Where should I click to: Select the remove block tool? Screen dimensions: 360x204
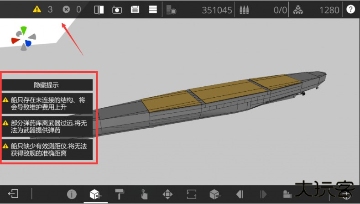[215, 194]
